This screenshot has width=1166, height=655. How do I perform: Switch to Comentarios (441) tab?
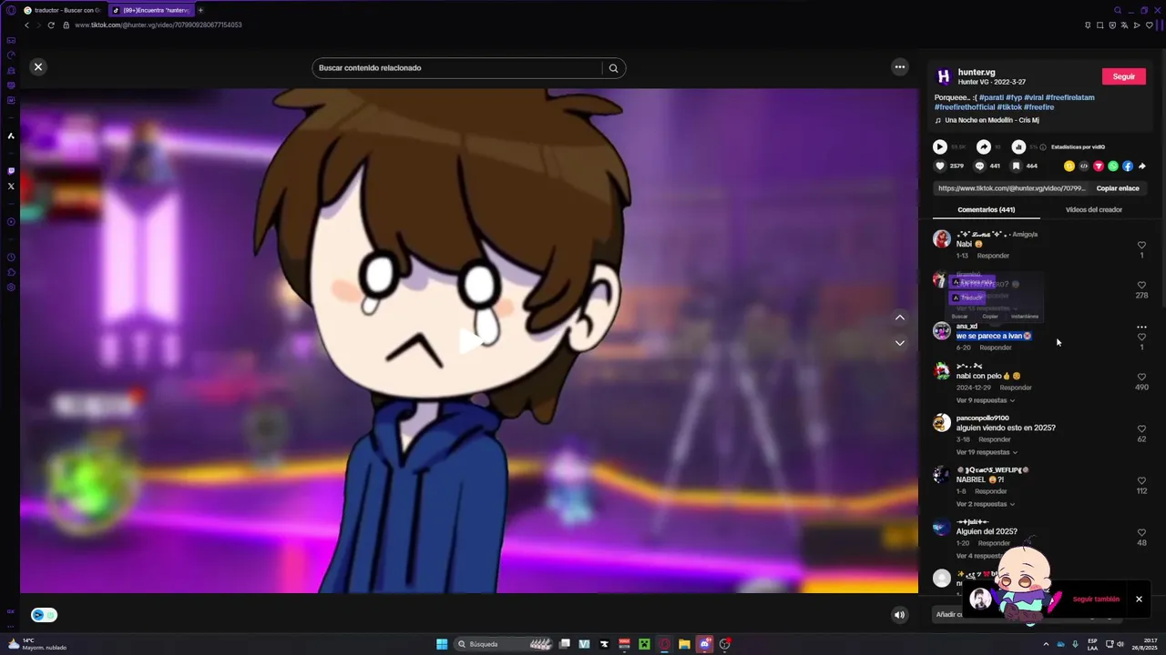[x=986, y=209]
